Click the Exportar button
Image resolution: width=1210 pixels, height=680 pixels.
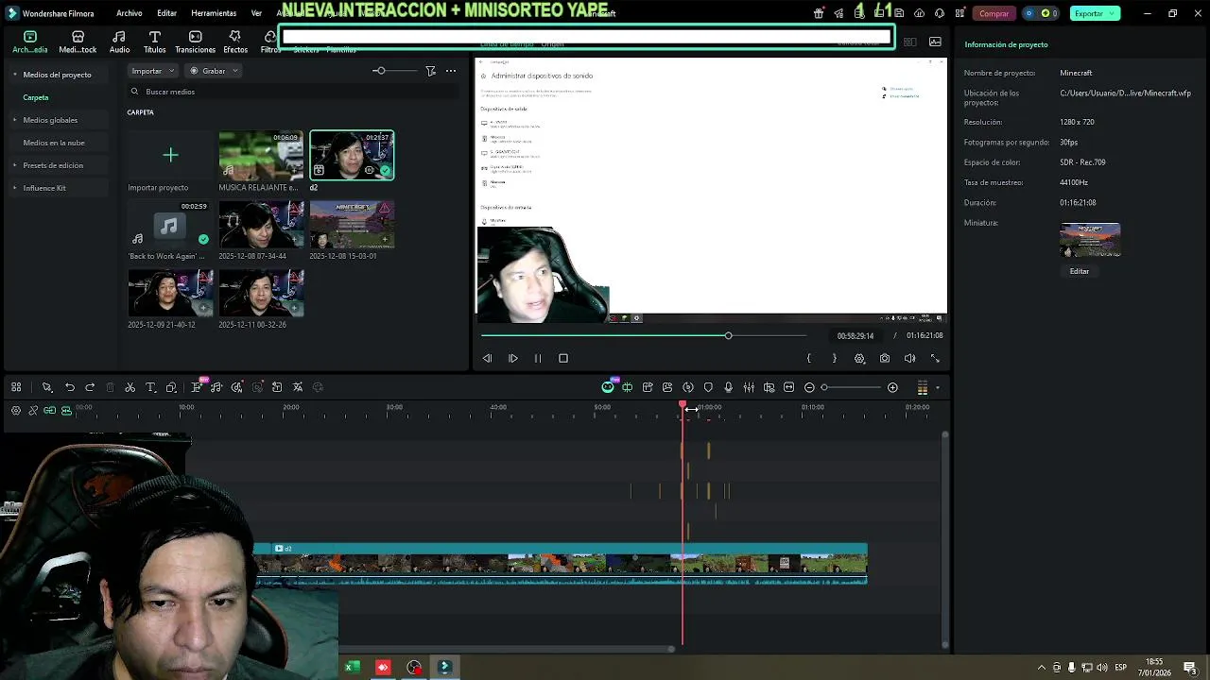tap(1095, 13)
